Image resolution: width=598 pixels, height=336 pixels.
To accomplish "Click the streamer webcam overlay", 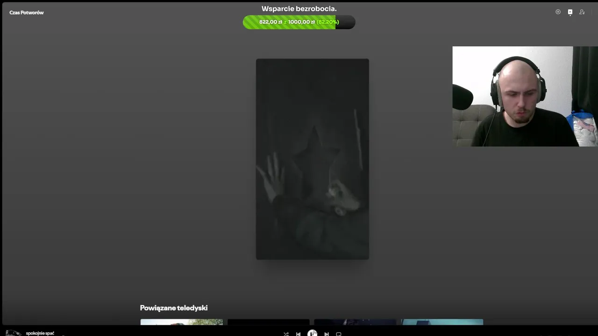I will coord(525,96).
